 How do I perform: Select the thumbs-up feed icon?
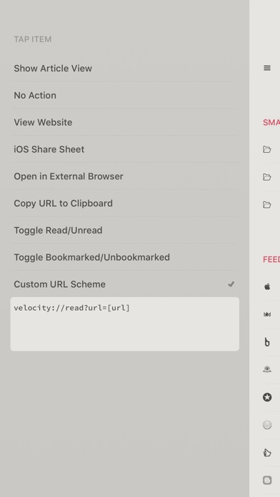[267, 453]
